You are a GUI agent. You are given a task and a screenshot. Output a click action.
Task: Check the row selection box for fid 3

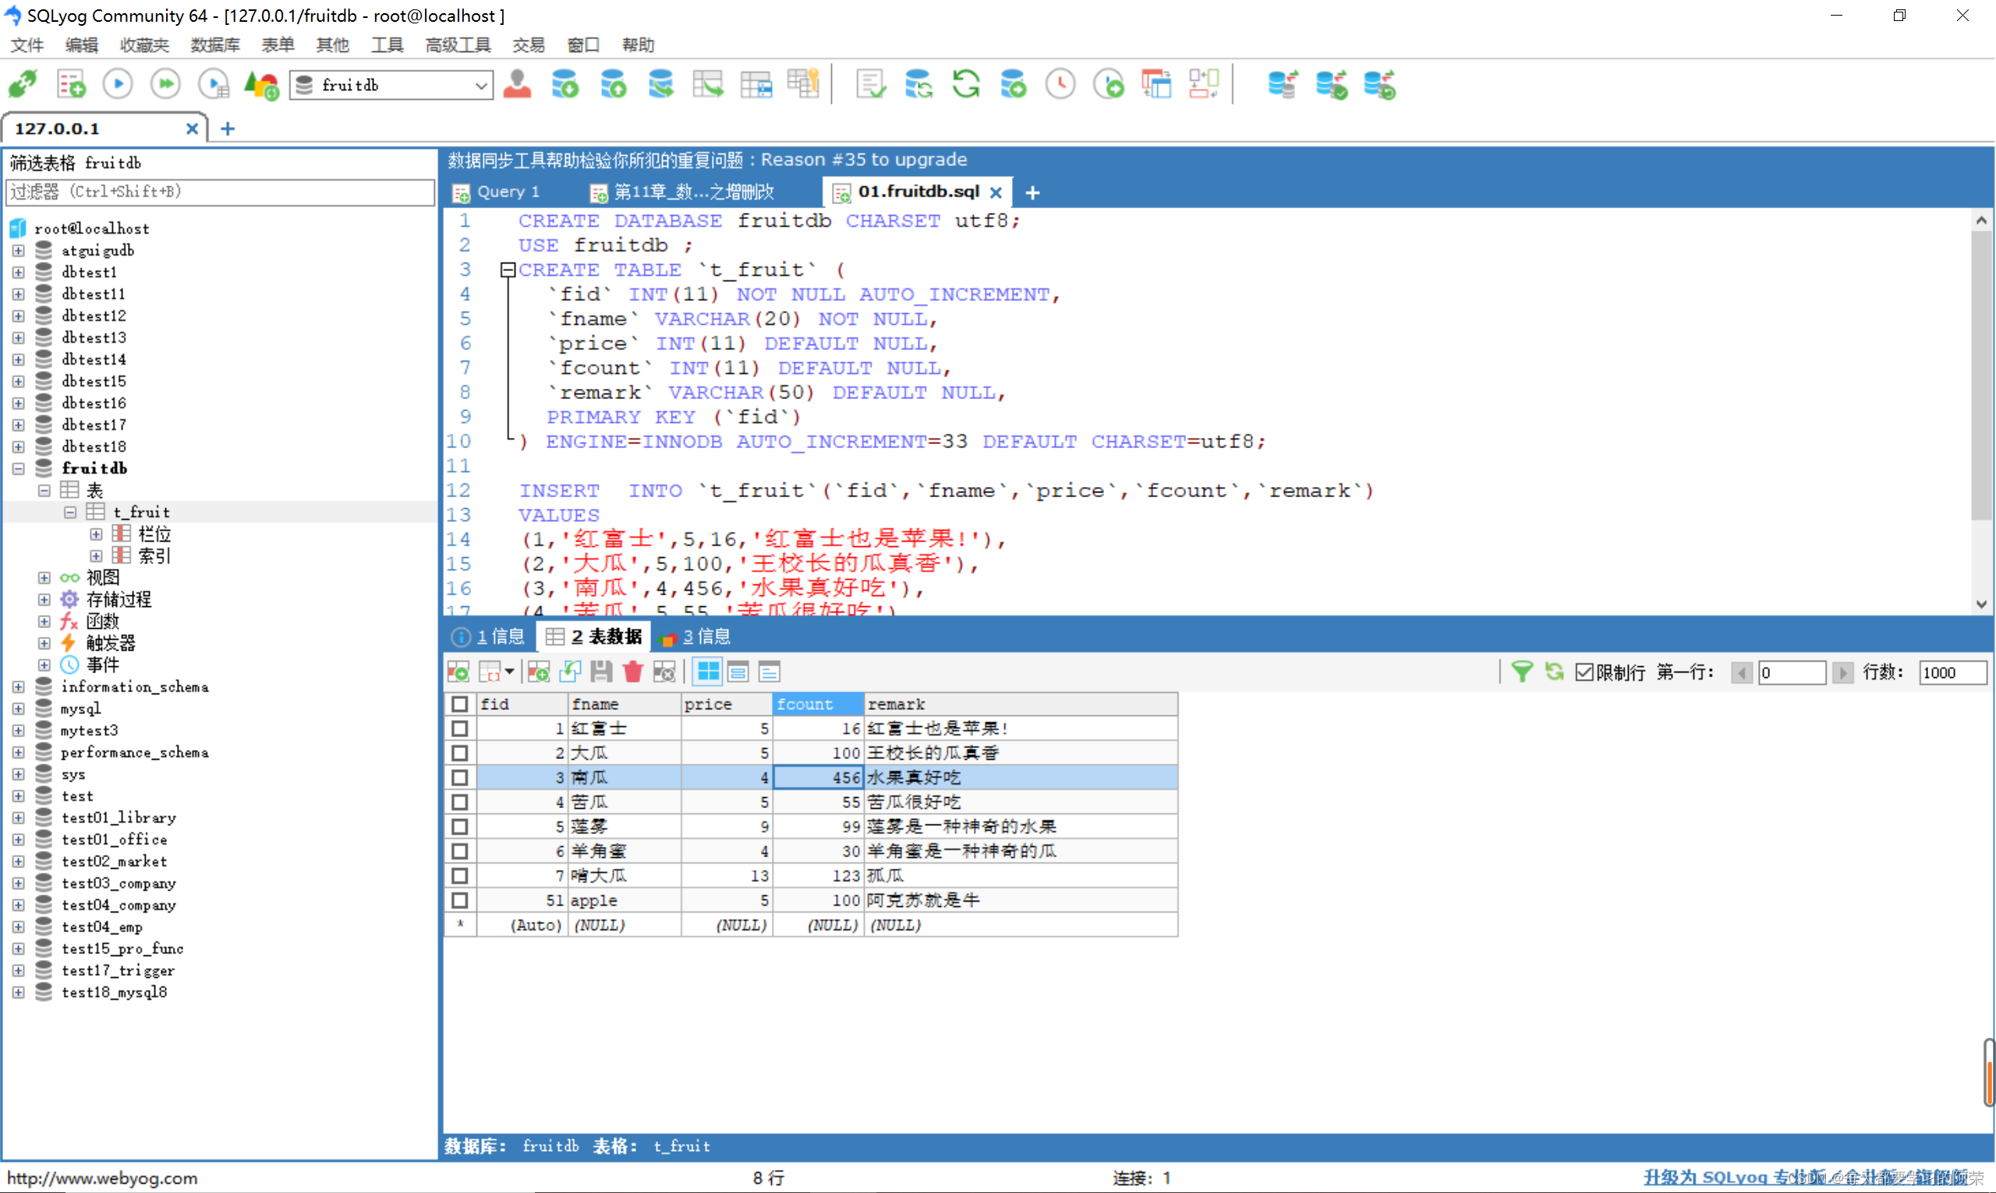462,778
